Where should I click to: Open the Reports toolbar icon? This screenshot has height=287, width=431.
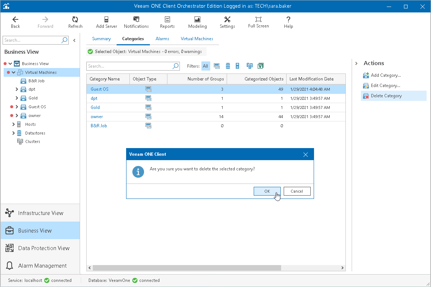[x=167, y=22]
